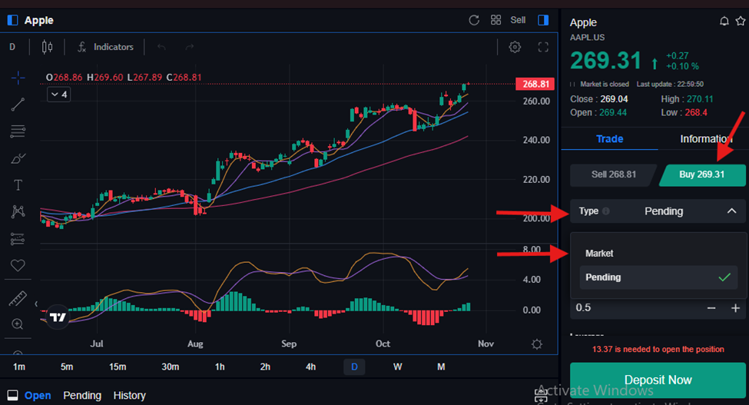
Task: Open chart settings gear icon
Action: pos(515,47)
